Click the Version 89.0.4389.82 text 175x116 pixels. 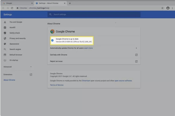point(74,42)
